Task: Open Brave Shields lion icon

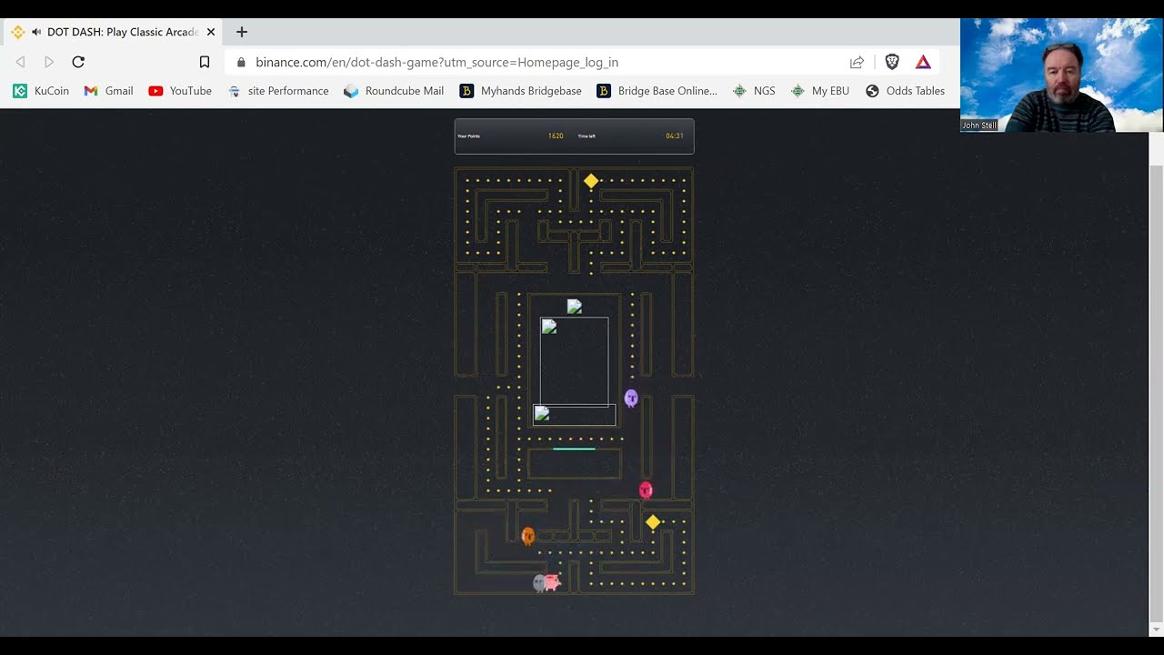Action: [892, 62]
